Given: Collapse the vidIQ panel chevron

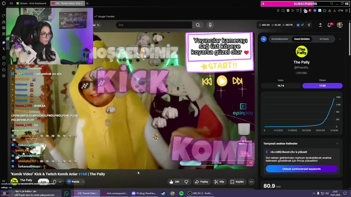Looking at the screenshot, I should click(x=340, y=39).
